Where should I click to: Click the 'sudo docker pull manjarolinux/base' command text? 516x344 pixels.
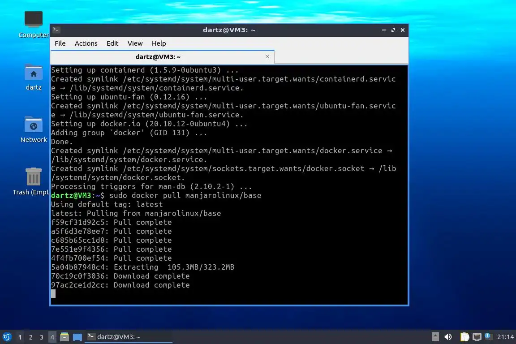(185, 196)
